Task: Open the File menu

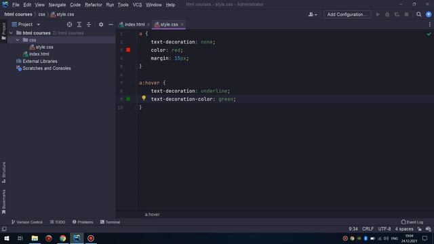Action: click(x=16, y=5)
